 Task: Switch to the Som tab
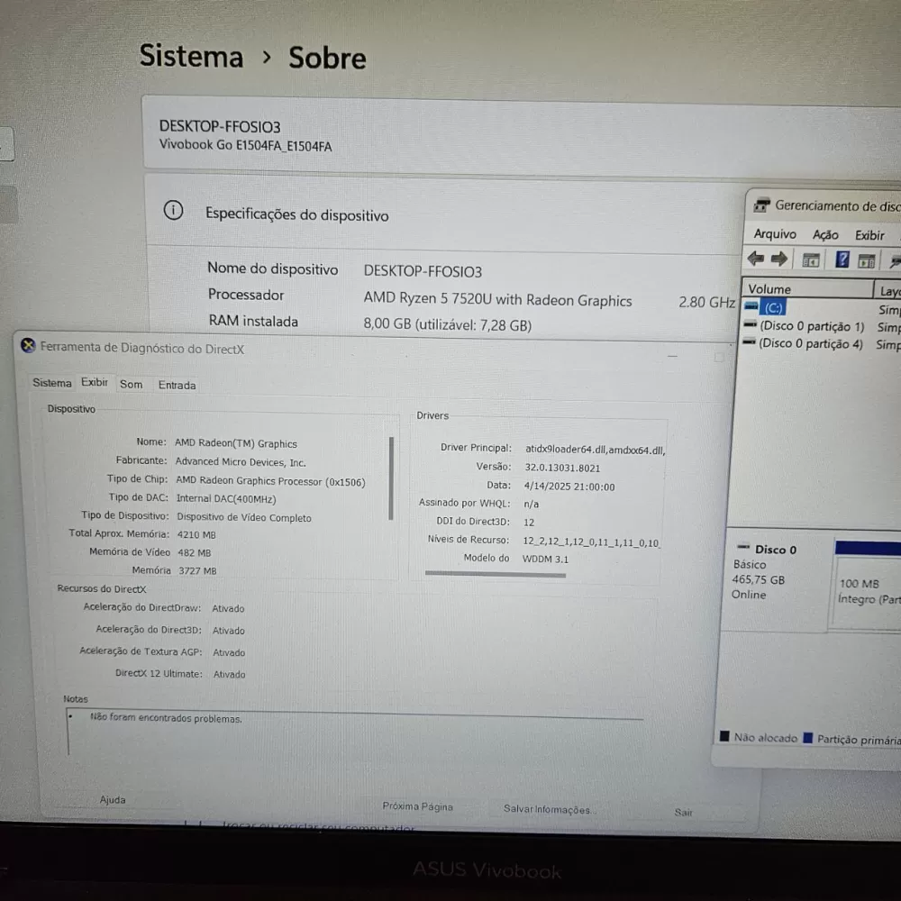[131, 384]
